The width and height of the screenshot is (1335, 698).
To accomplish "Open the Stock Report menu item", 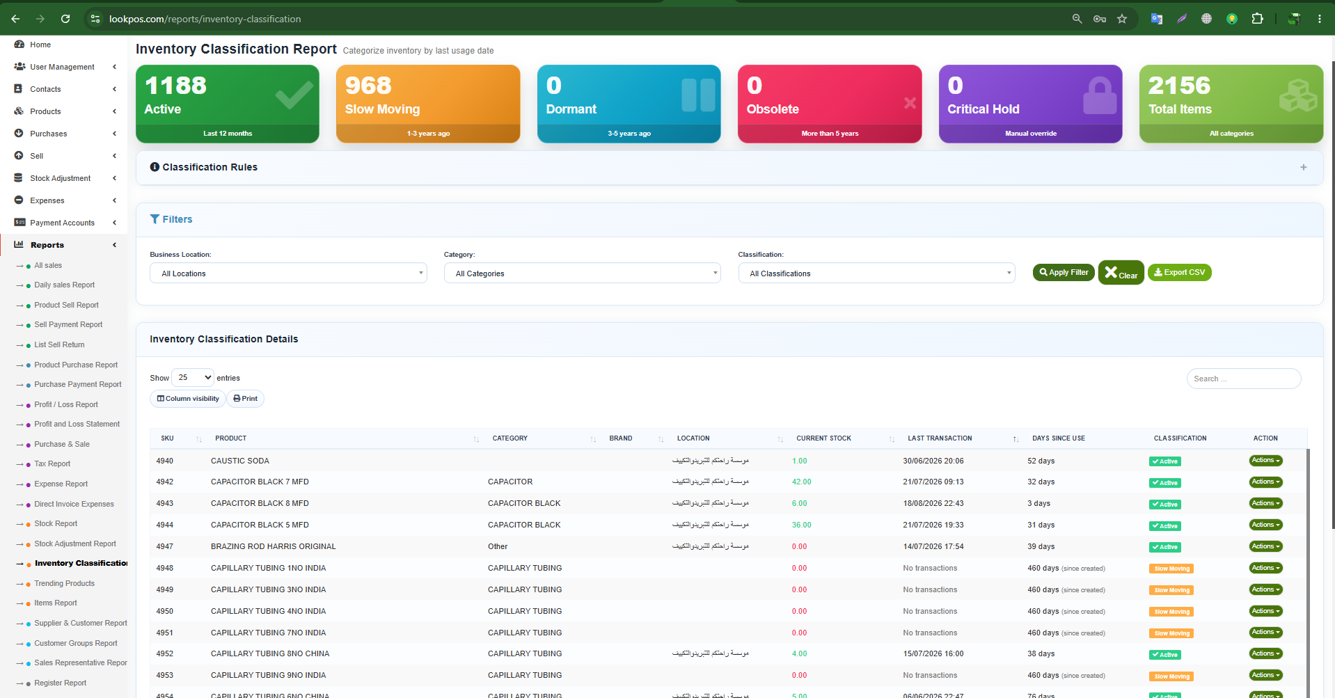I will tap(56, 523).
